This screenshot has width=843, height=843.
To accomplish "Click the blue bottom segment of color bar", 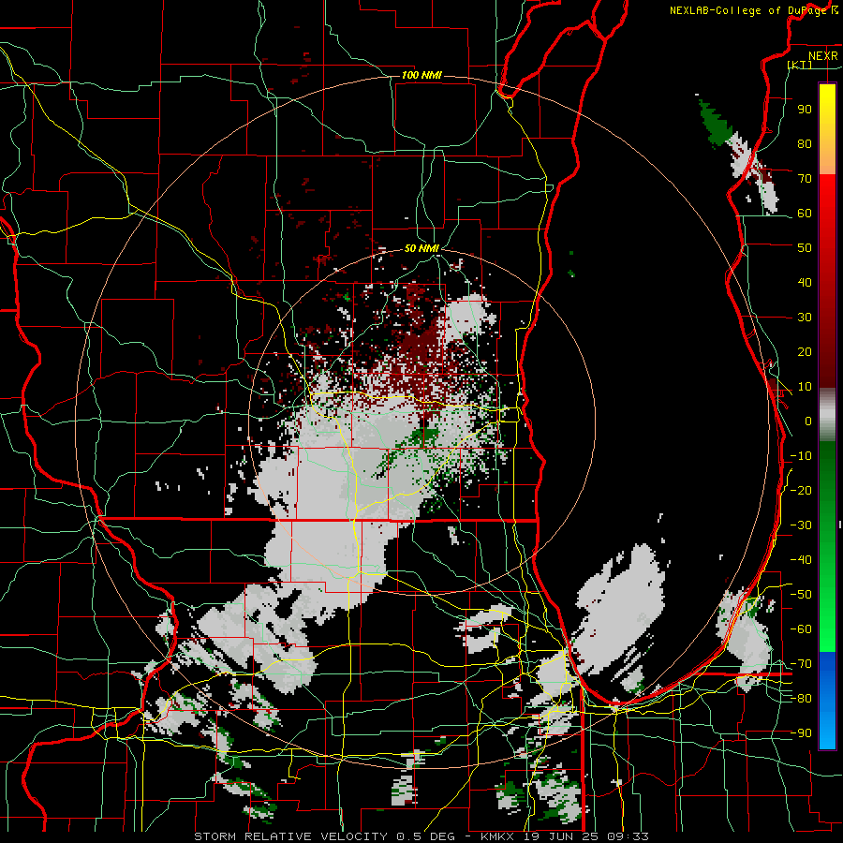I will (x=827, y=701).
